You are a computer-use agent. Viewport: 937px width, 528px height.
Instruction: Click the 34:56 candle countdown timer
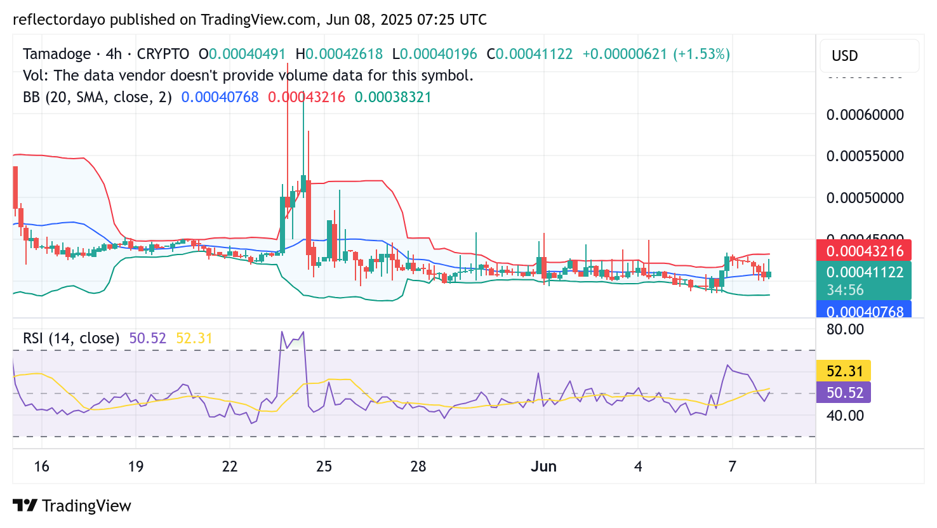click(x=845, y=290)
